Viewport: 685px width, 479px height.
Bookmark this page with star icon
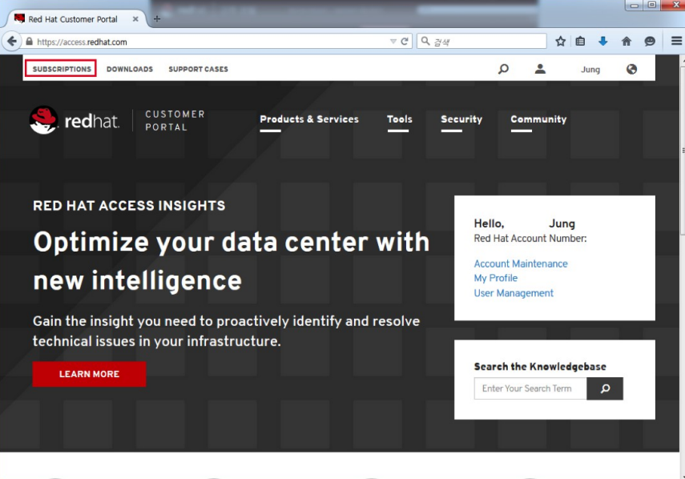click(561, 42)
